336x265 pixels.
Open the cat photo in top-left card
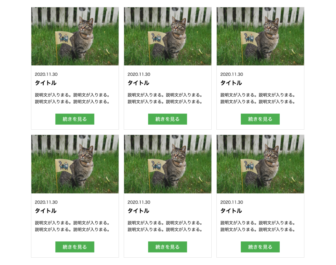tap(75, 36)
